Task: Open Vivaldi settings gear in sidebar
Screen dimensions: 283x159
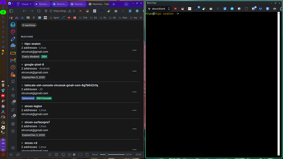Action: tap(13, 148)
